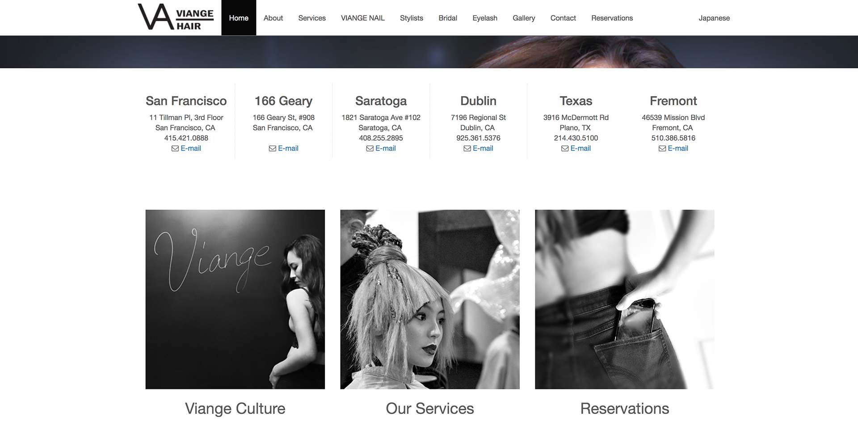
Task: Go to Contact page
Action: click(563, 18)
